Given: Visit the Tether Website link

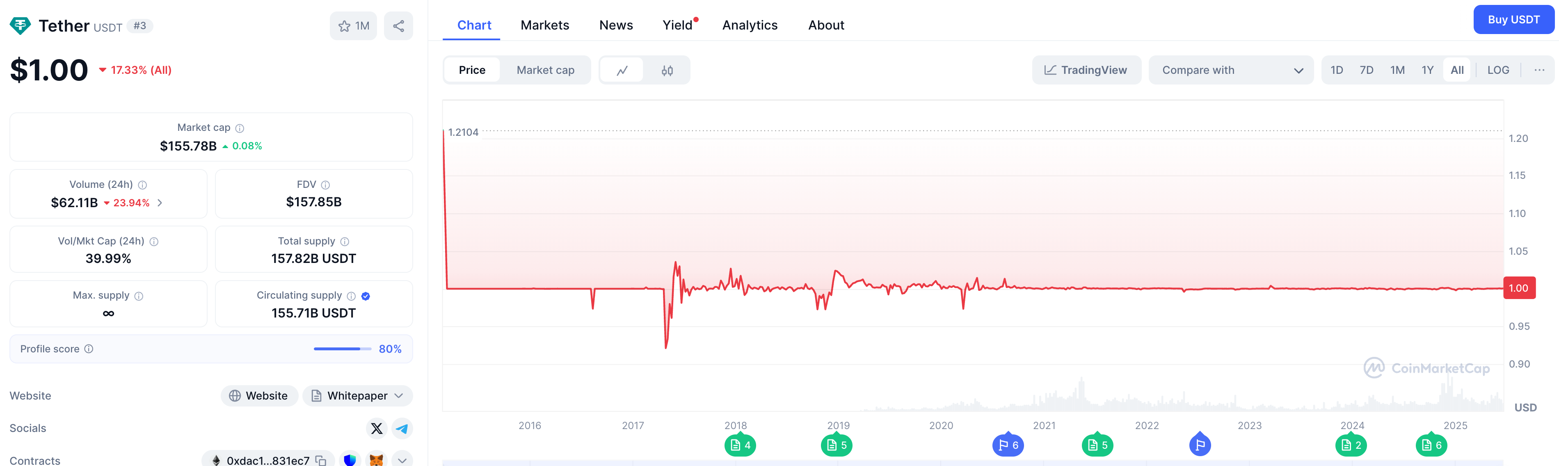Looking at the screenshot, I should coord(259,396).
